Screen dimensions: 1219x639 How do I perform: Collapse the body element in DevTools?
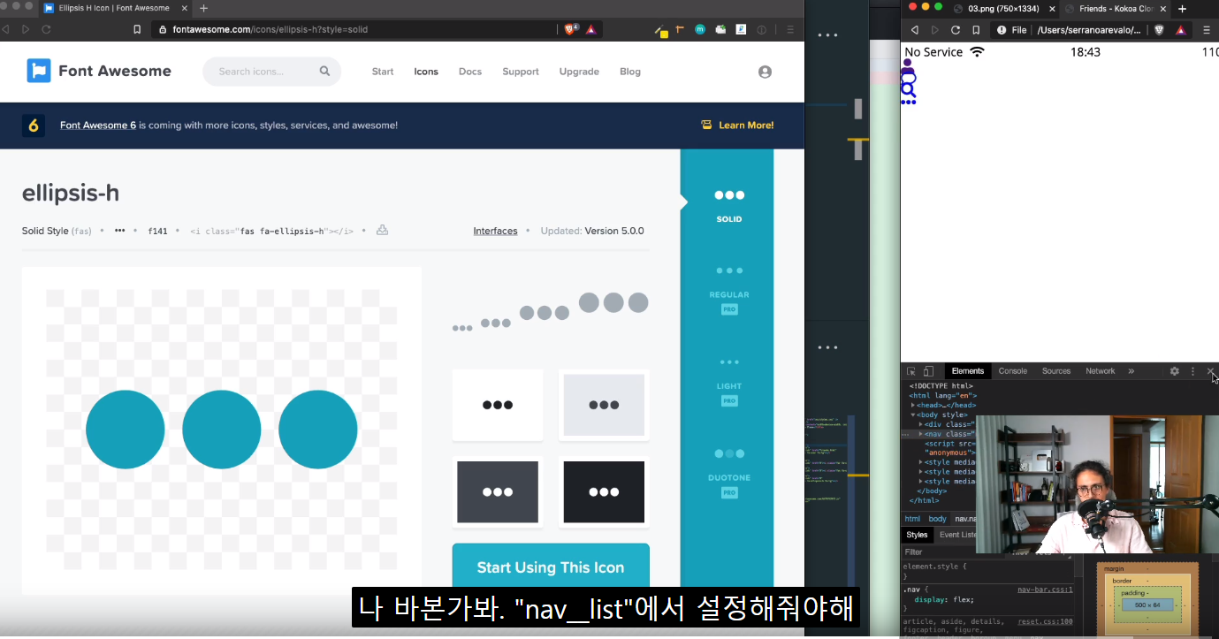pyautogui.click(x=914, y=415)
